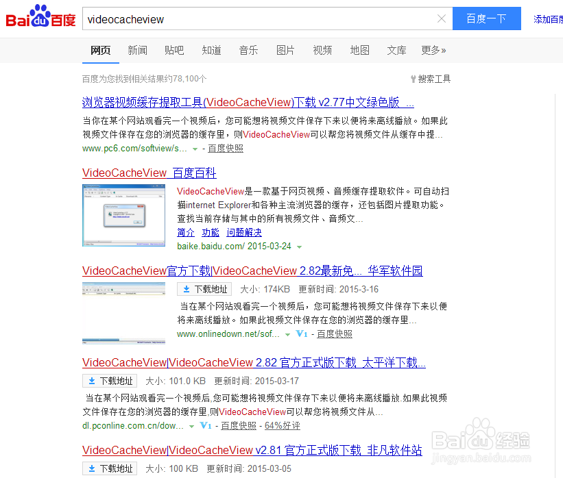Click the www.onlinedown.net/sof... green URL
The height and width of the screenshot is (478, 563).
click(228, 334)
